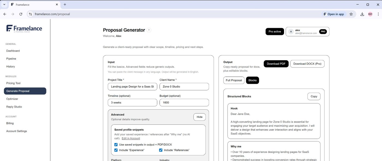This screenshot has width=382, height=161.
Task: Download the proposal as PDF
Action: click(276, 64)
